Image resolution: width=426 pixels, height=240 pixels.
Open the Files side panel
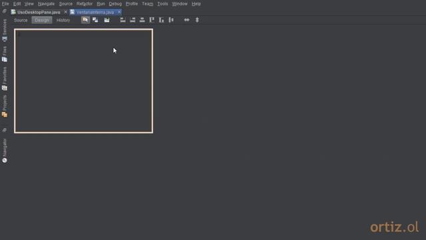(5, 54)
